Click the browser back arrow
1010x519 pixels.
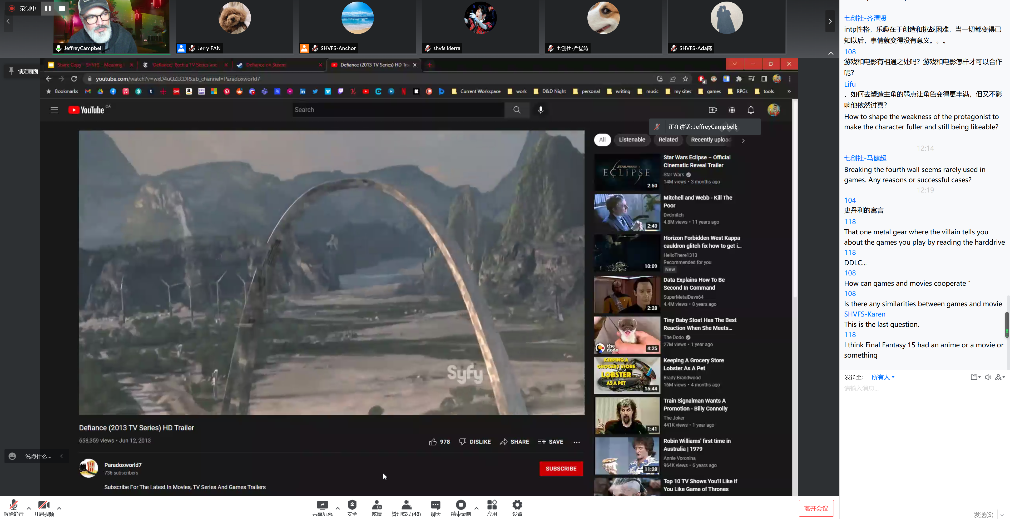[49, 79]
